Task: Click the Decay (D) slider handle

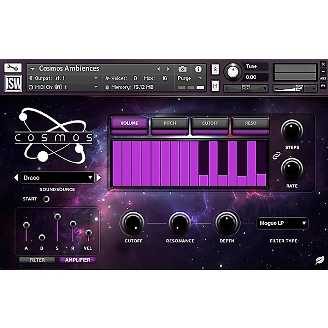Action: 42,238
